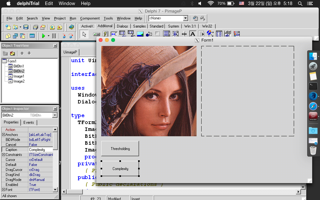Viewport: 320px width, 200px height.
Task: Click the Save disk icon
Action: pos(26,27)
